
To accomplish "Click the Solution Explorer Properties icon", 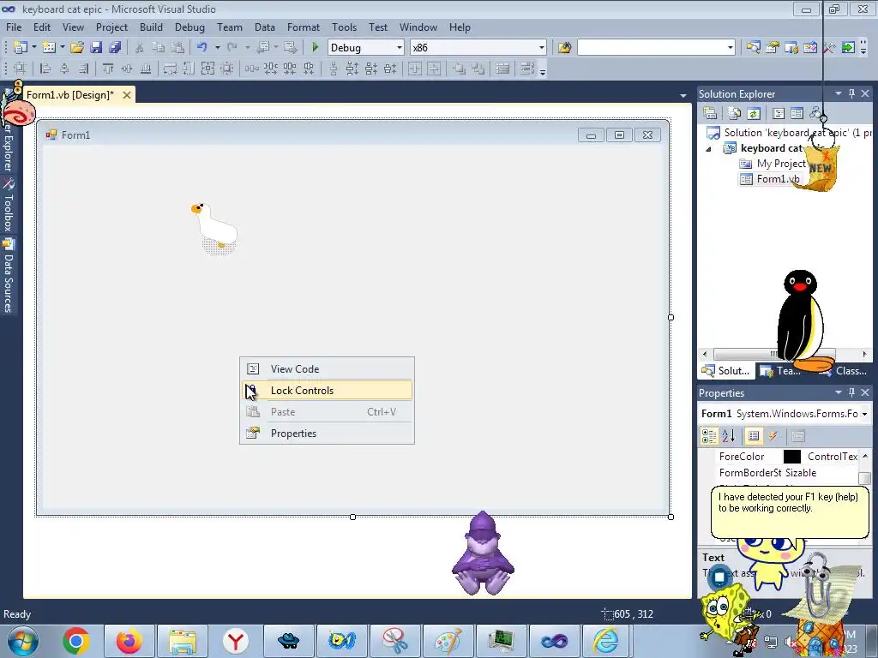I will pyautogui.click(x=710, y=114).
